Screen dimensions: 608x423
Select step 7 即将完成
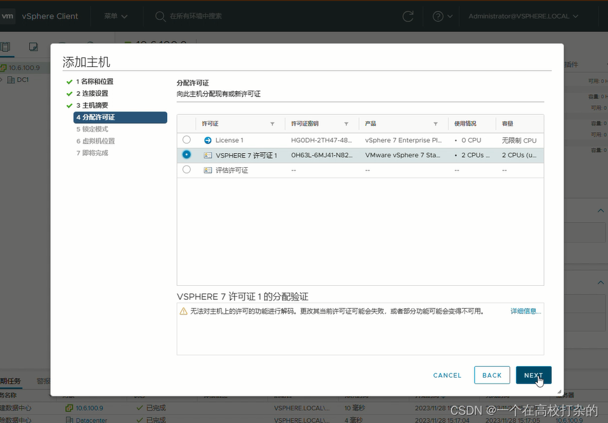tap(93, 153)
